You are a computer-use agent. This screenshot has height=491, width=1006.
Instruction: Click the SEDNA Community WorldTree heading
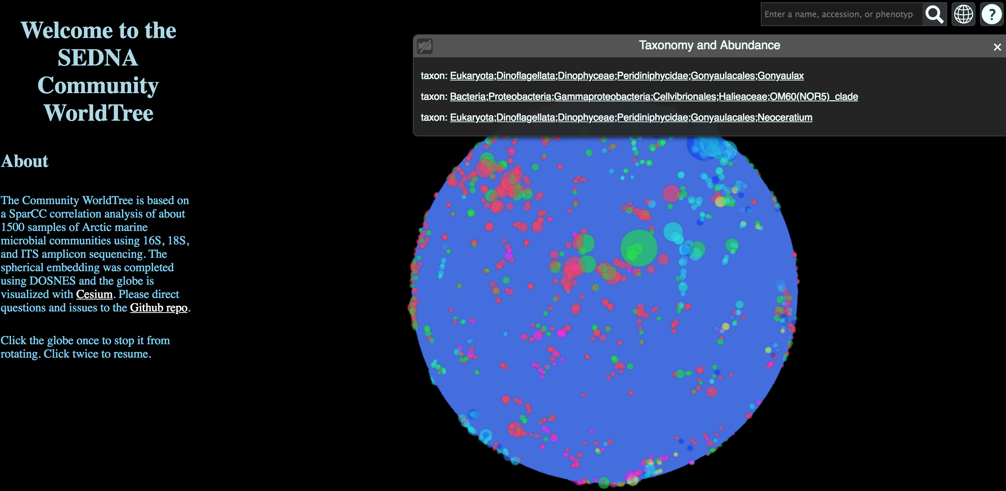(x=98, y=72)
